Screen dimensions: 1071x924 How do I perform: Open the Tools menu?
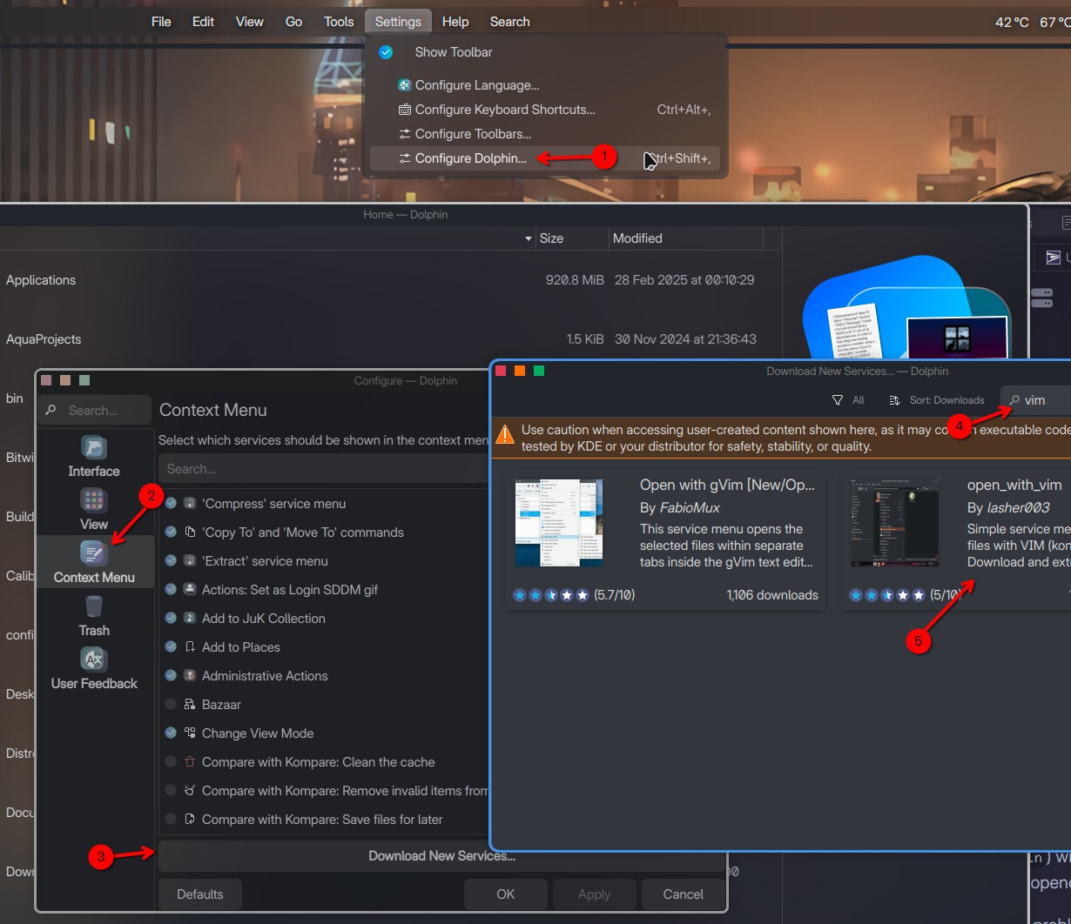339,22
